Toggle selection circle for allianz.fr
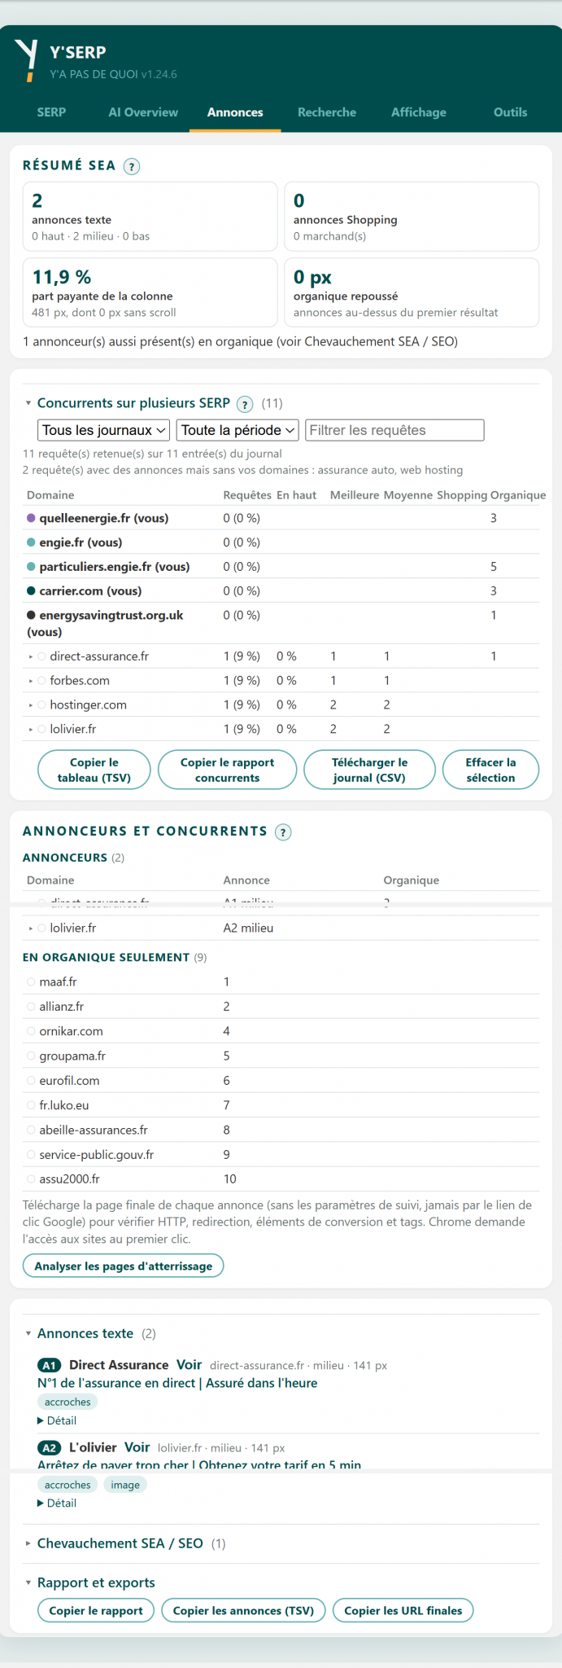Image resolution: width=562 pixels, height=1668 pixels. pos(31,1007)
